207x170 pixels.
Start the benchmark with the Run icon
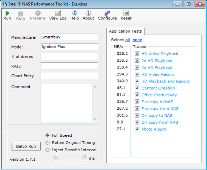tap(7, 13)
